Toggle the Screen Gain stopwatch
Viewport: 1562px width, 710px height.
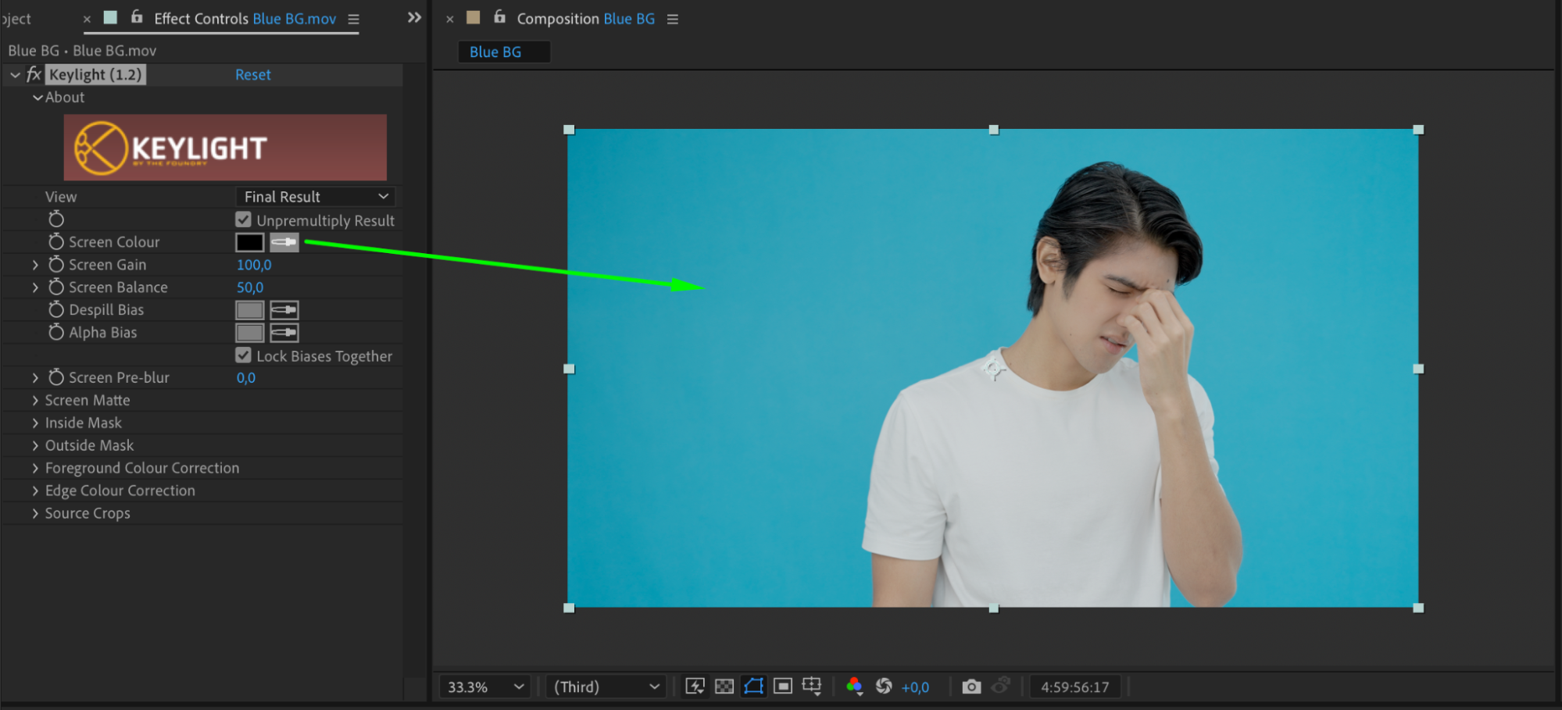tap(56, 265)
